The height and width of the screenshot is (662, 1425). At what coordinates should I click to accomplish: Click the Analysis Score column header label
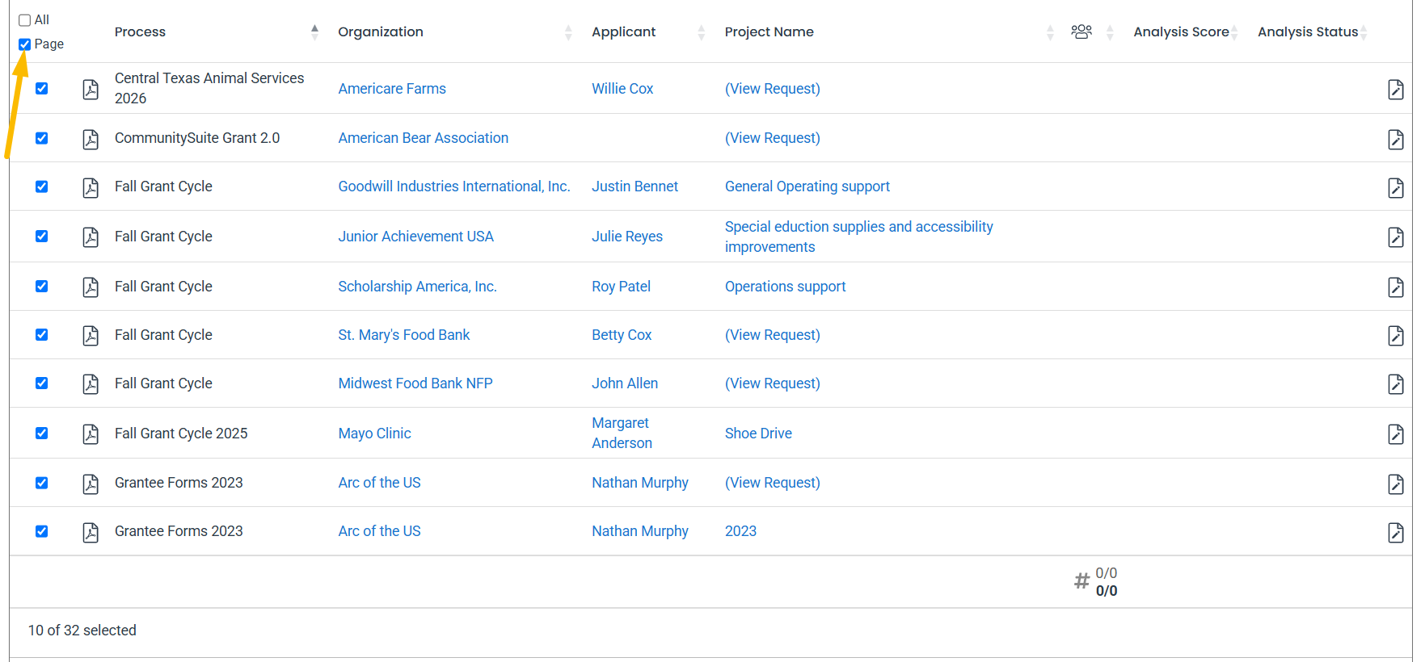[x=1181, y=31]
